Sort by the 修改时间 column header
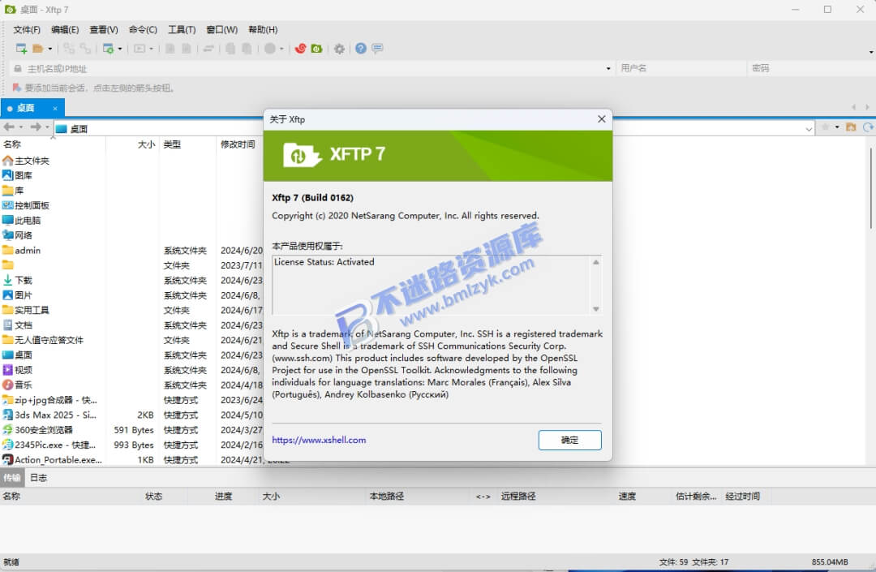This screenshot has height=572, width=876. (238, 144)
